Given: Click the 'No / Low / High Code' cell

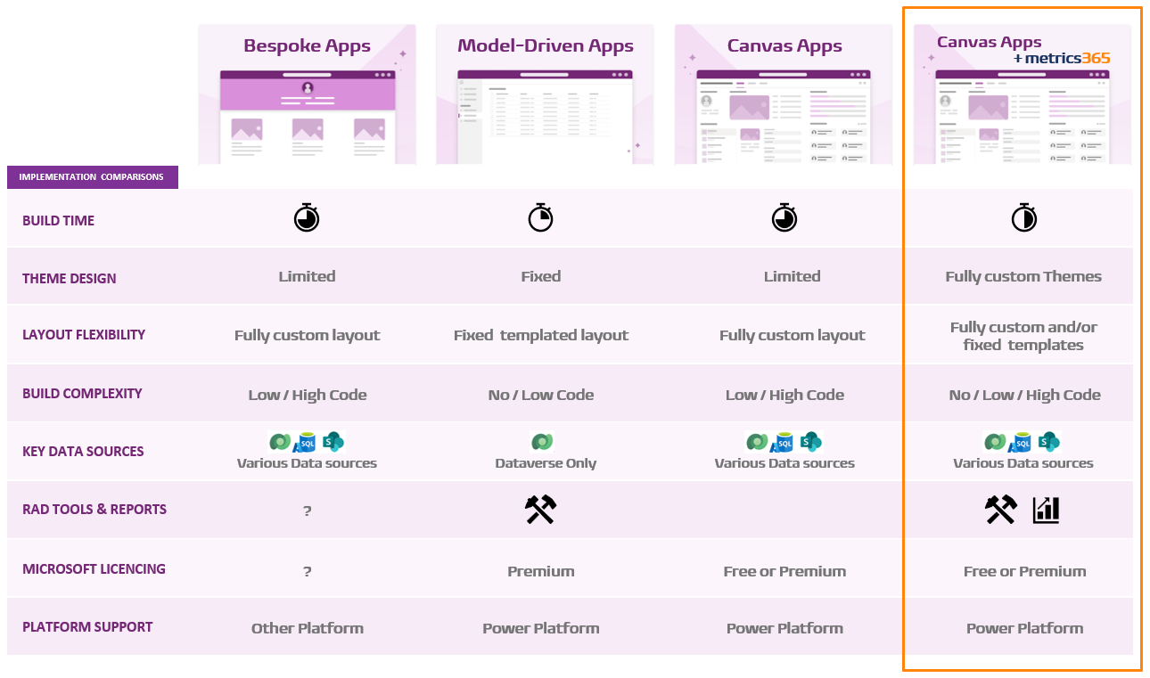Looking at the screenshot, I should click(x=1024, y=395).
